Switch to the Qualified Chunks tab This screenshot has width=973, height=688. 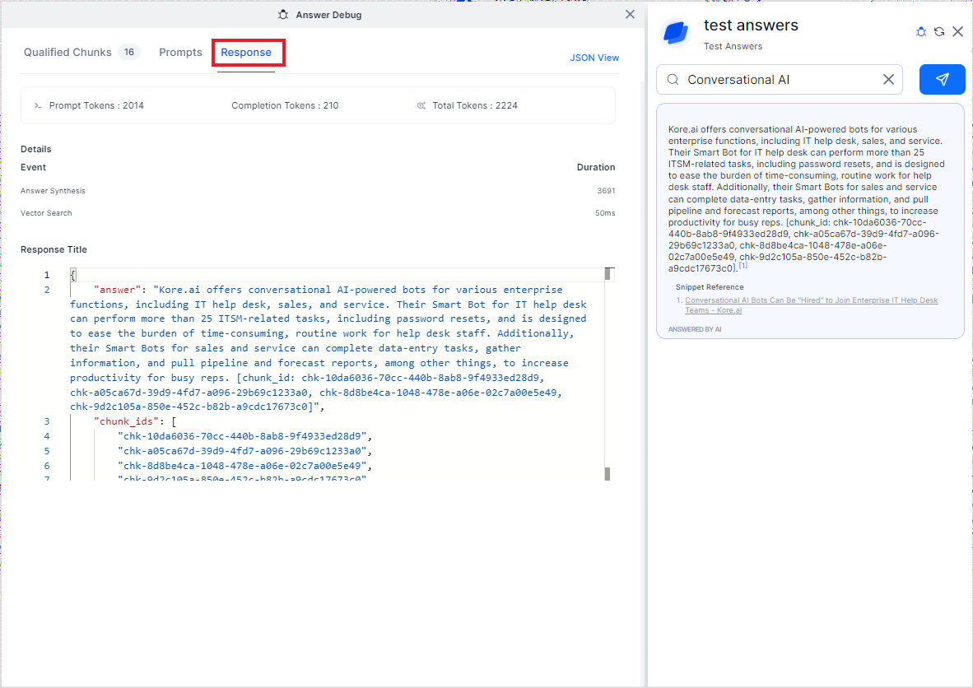tap(68, 53)
